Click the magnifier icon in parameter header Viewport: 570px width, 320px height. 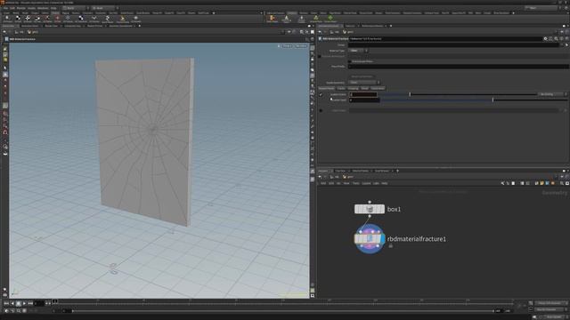click(x=556, y=38)
